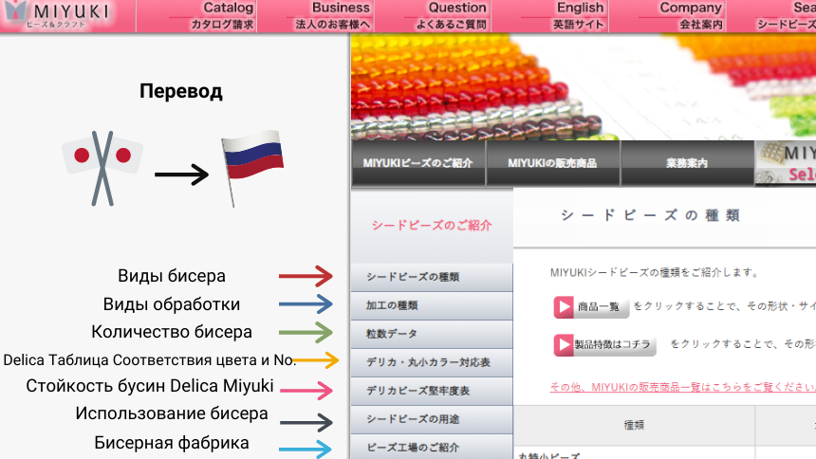The height and width of the screenshot is (459, 816).
Task: Click the Delica Таблица Соответствия цвета label
Action: [x=149, y=359]
